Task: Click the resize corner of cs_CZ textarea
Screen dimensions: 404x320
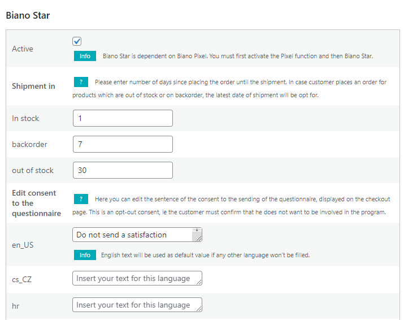Action: (x=199, y=282)
